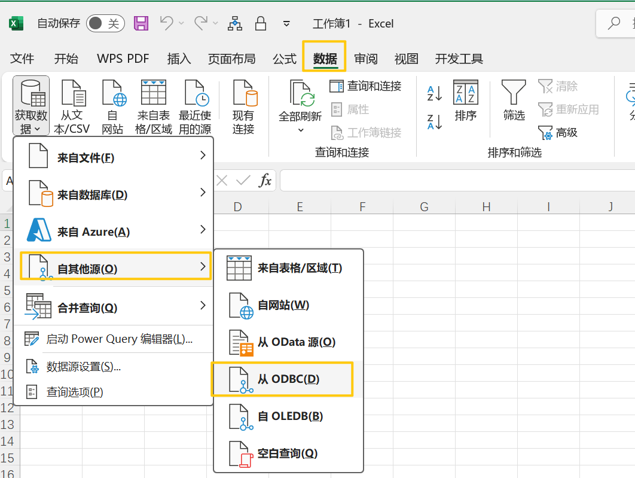Screen dimensions: 635x478
Task: Click the fx Insert Function icon
Action: click(x=265, y=180)
